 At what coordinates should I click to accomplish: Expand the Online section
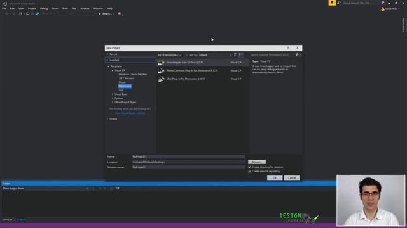coord(107,119)
